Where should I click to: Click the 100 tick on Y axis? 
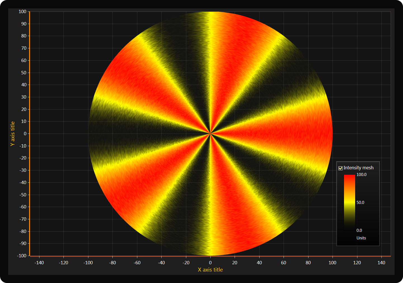[x=22, y=12]
